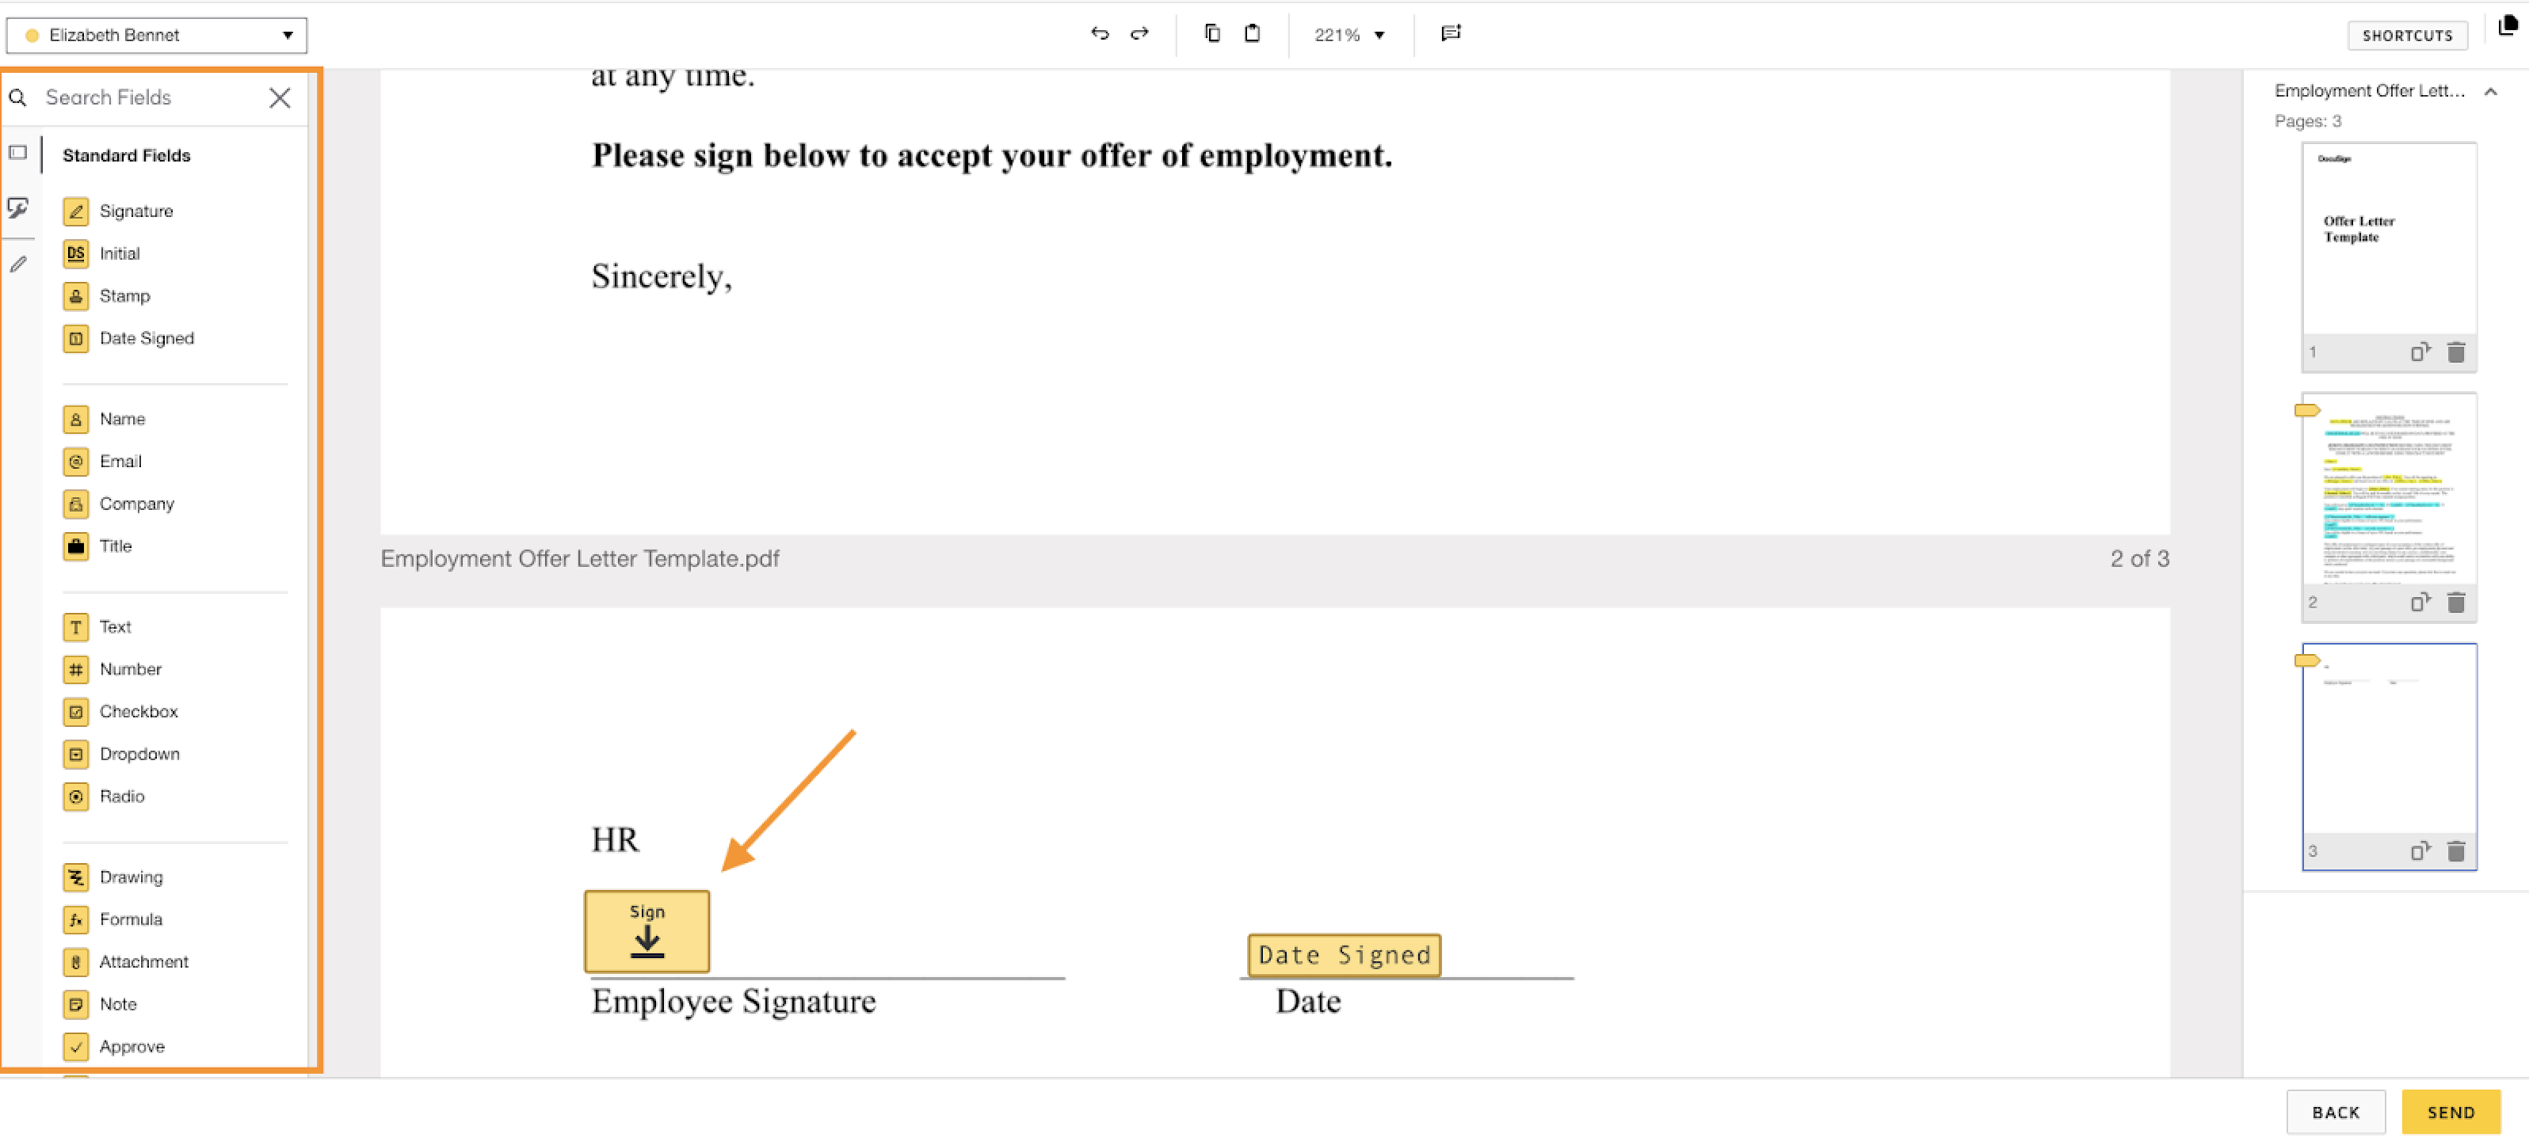This screenshot has height=1145, width=2529.
Task: Click the paste clipboard icon
Action: 1252,33
